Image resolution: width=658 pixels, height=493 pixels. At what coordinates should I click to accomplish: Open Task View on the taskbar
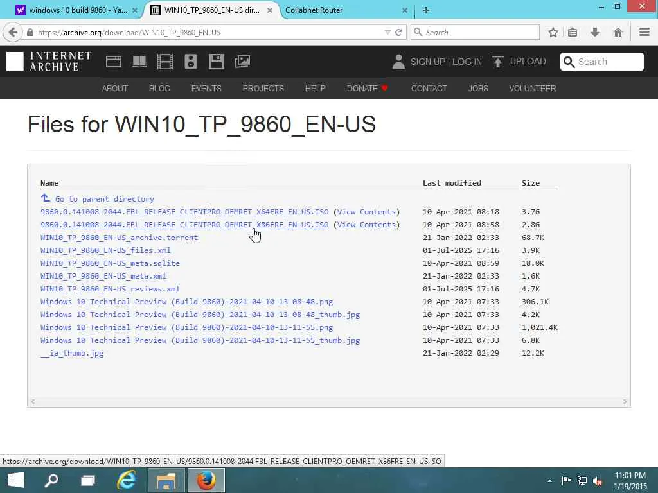click(x=88, y=480)
